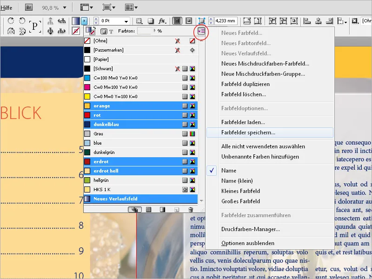Viewport: 372px width, 279px height.
Task: Select the Neues Verlaufsfeld gradient swatch
Action: [x=141, y=199]
